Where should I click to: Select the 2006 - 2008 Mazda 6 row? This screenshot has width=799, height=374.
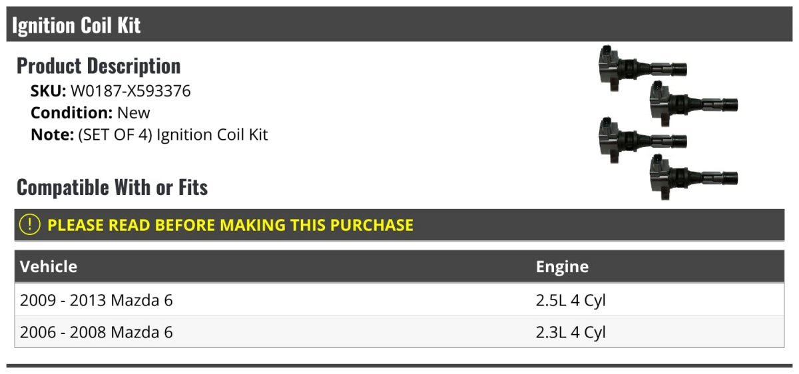[x=400, y=332]
